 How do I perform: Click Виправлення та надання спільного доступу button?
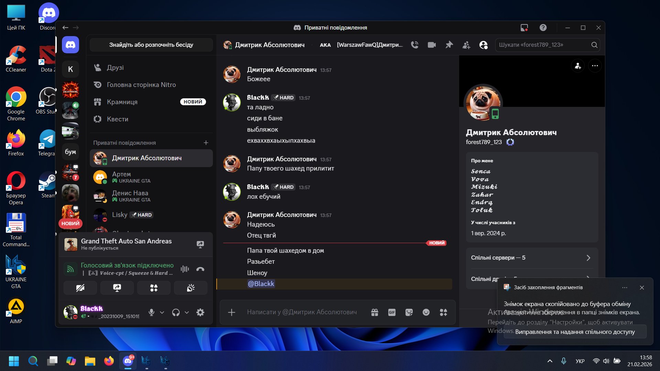575,332
